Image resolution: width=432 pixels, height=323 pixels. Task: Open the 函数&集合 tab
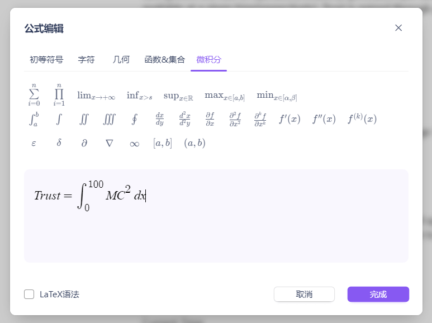tap(164, 60)
